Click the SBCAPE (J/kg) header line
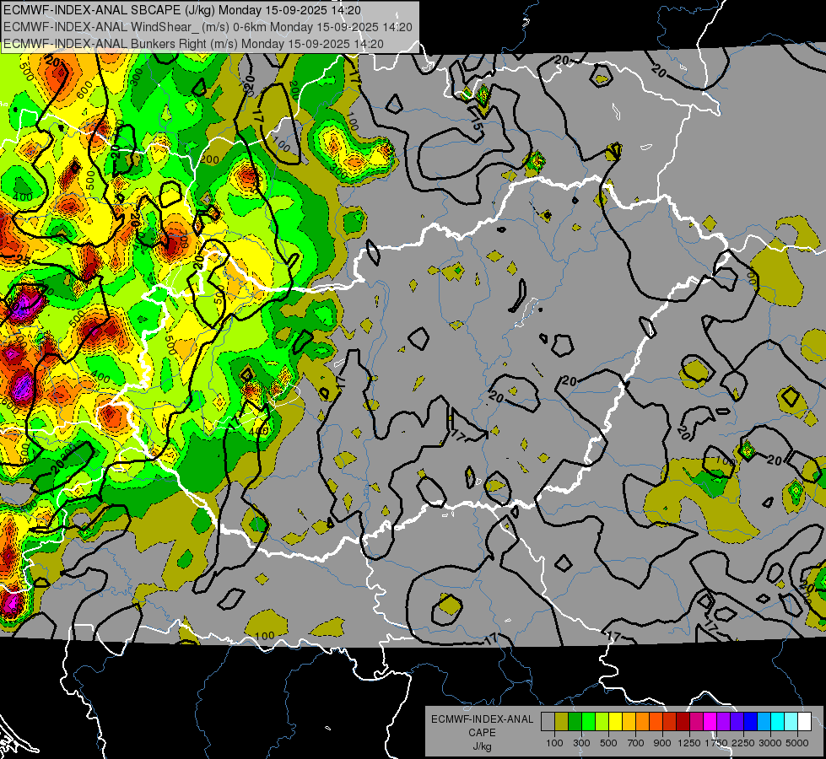Screen dimensions: 826x759 pos(182,10)
